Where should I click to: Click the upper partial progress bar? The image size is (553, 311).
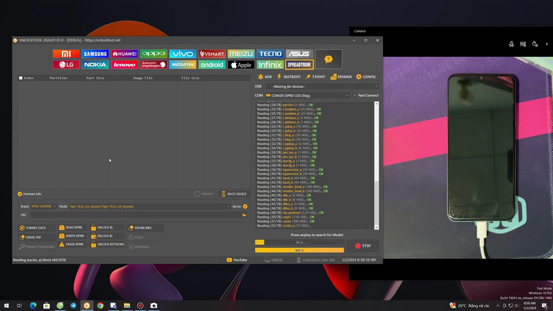pos(299,242)
